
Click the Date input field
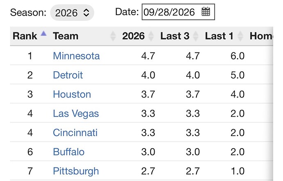(x=178, y=12)
